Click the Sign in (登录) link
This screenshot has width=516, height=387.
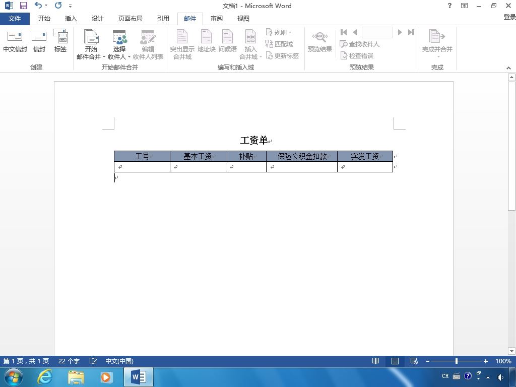509,17
